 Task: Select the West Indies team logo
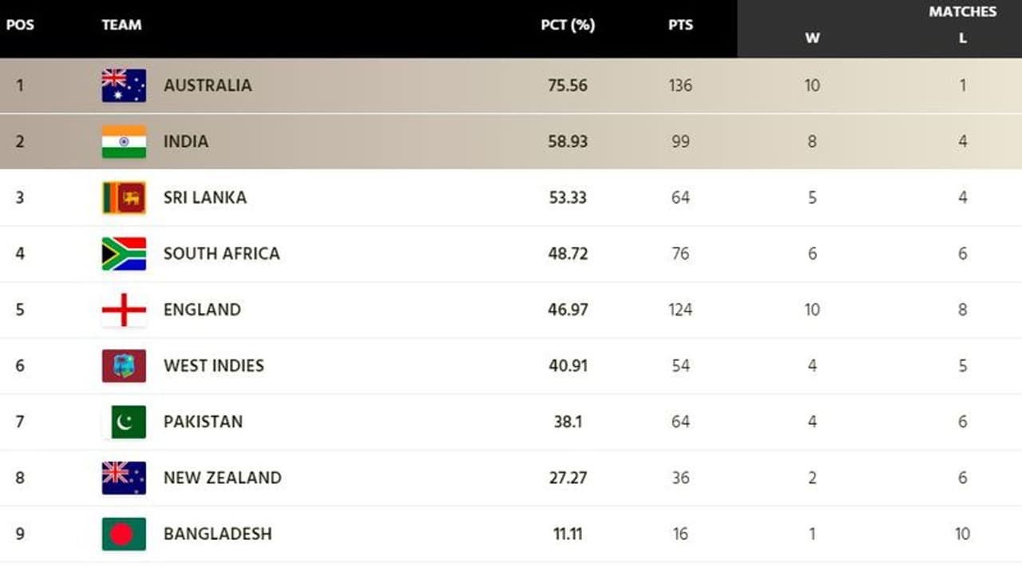pyautogui.click(x=124, y=366)
